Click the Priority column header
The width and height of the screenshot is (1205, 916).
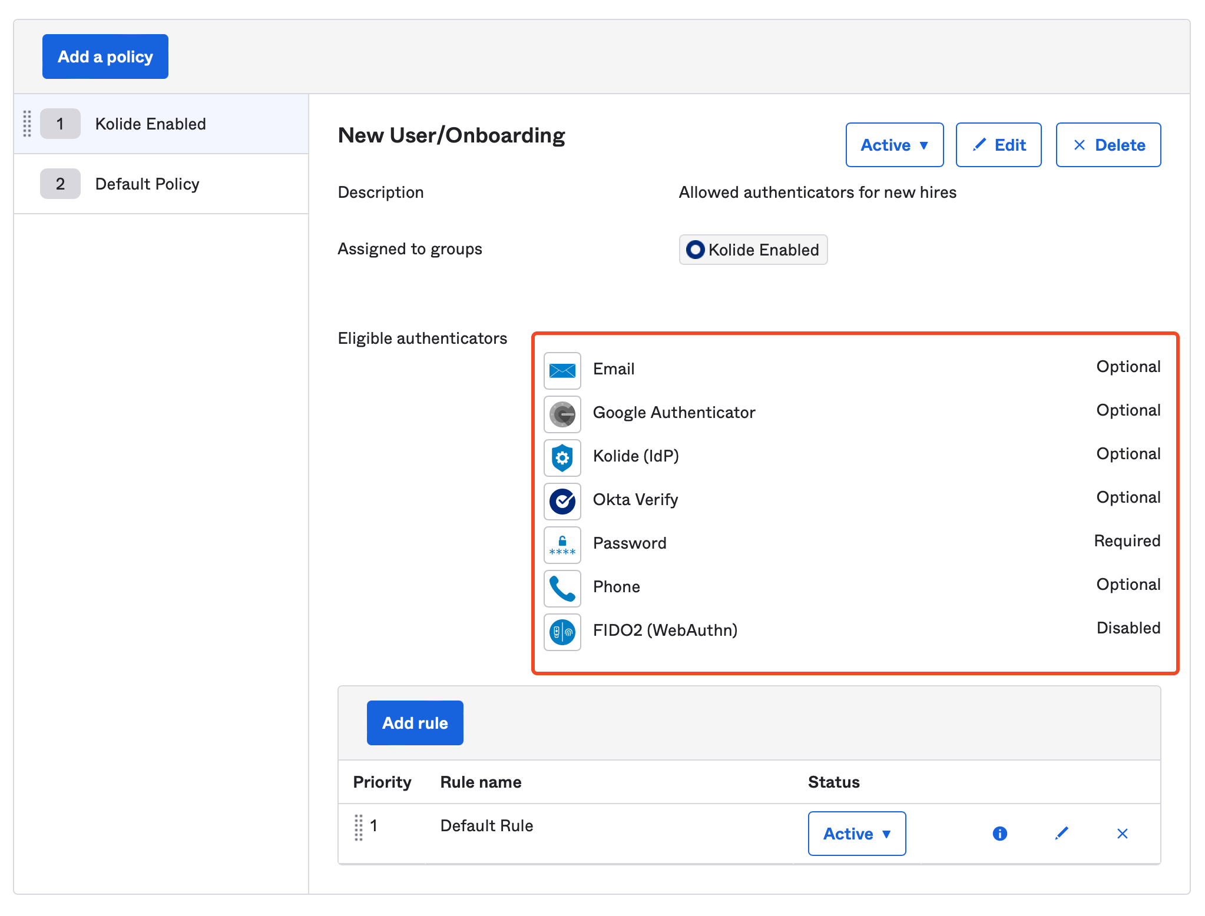point(382,782)
